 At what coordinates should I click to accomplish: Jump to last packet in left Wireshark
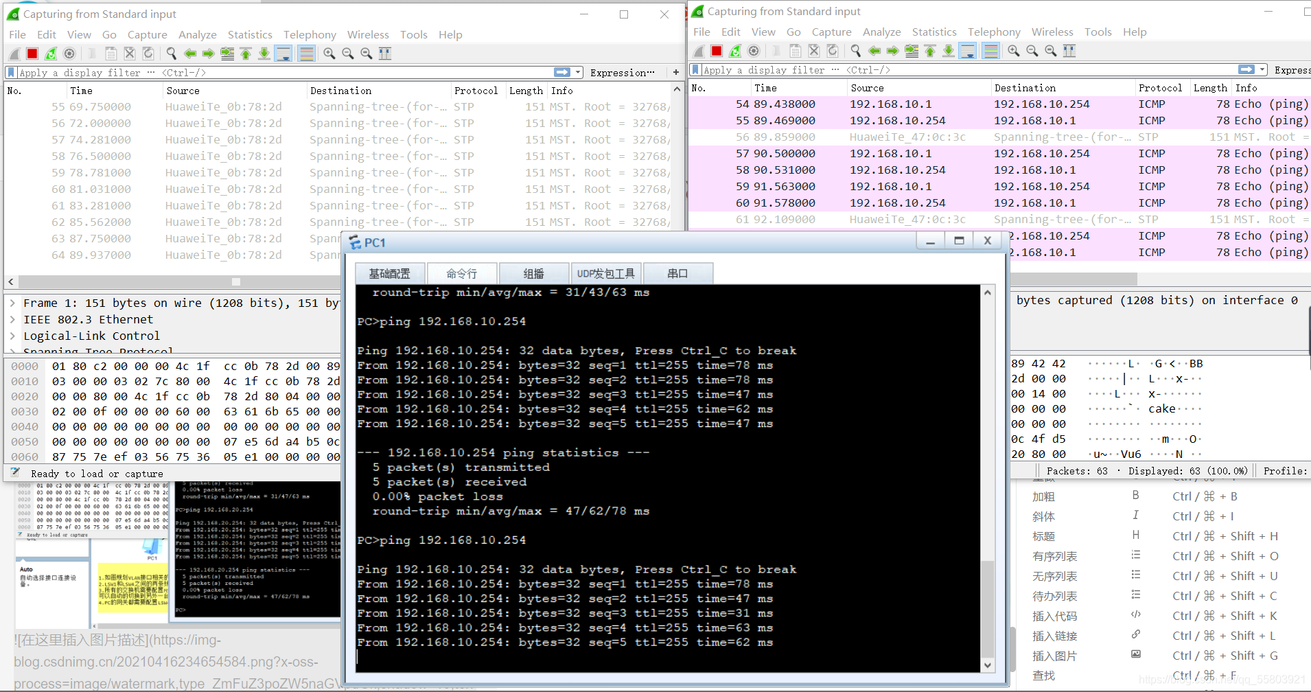264,54
